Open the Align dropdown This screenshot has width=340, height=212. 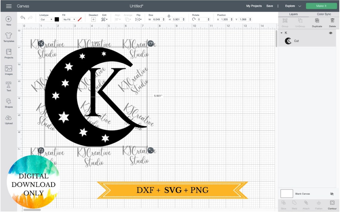point(118,19)
